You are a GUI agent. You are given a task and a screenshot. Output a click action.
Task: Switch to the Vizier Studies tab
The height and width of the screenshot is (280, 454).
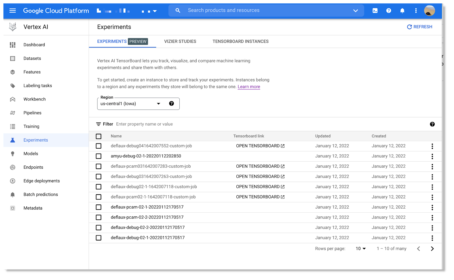click(180, 41)
